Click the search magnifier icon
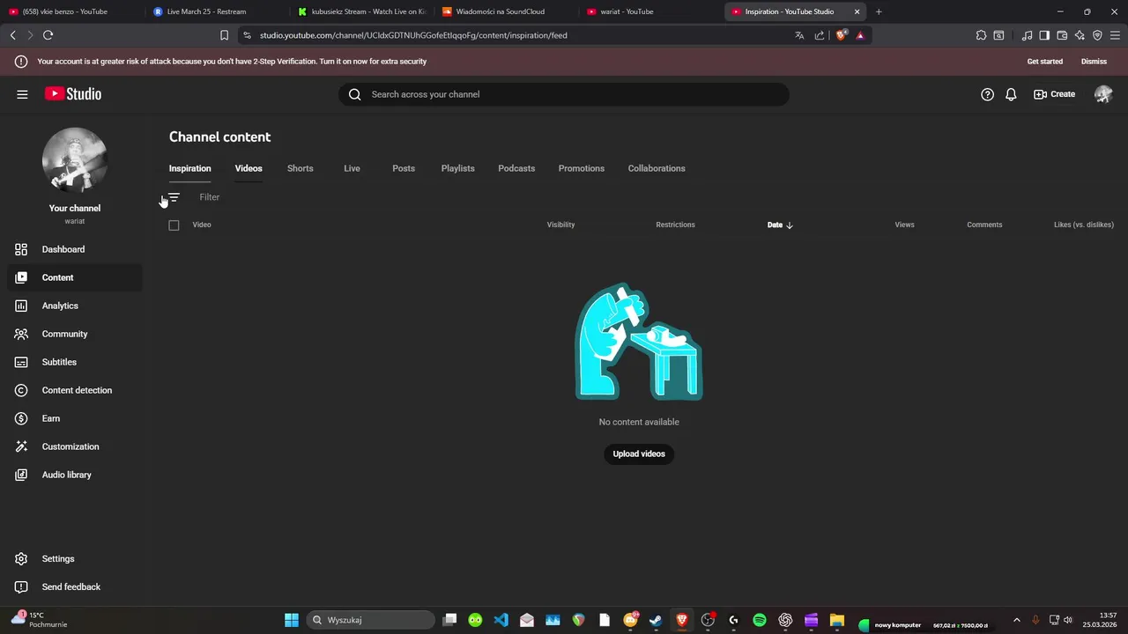Image resolution: width=1128 pixels, height=634 pixels. coord(355,94)
